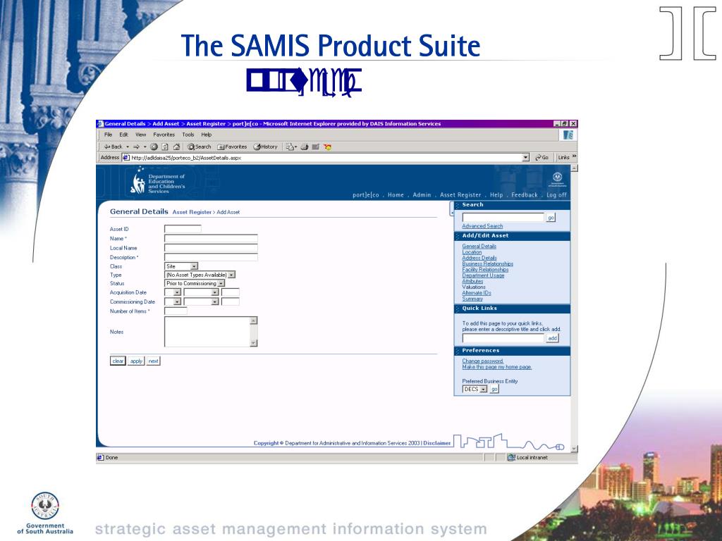Click the Government of South Australia crest in the page header
722x541 pixels.
[x=557, y=179]
